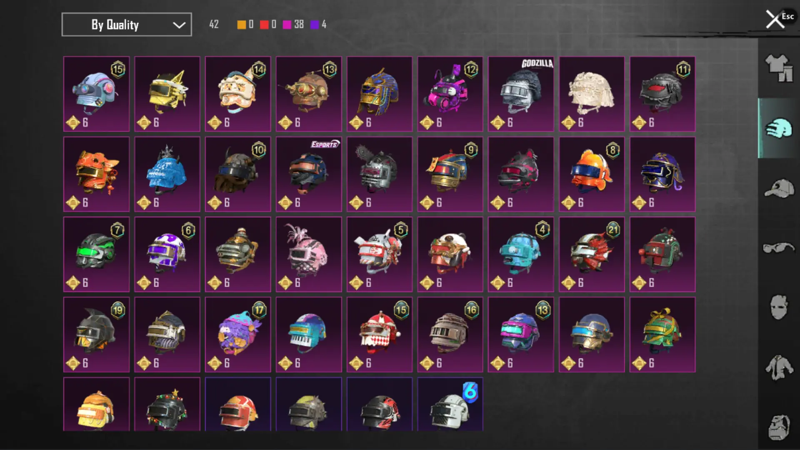Open the backpack category icon
This screenshot has height=450, width=800.
point(779,427)
